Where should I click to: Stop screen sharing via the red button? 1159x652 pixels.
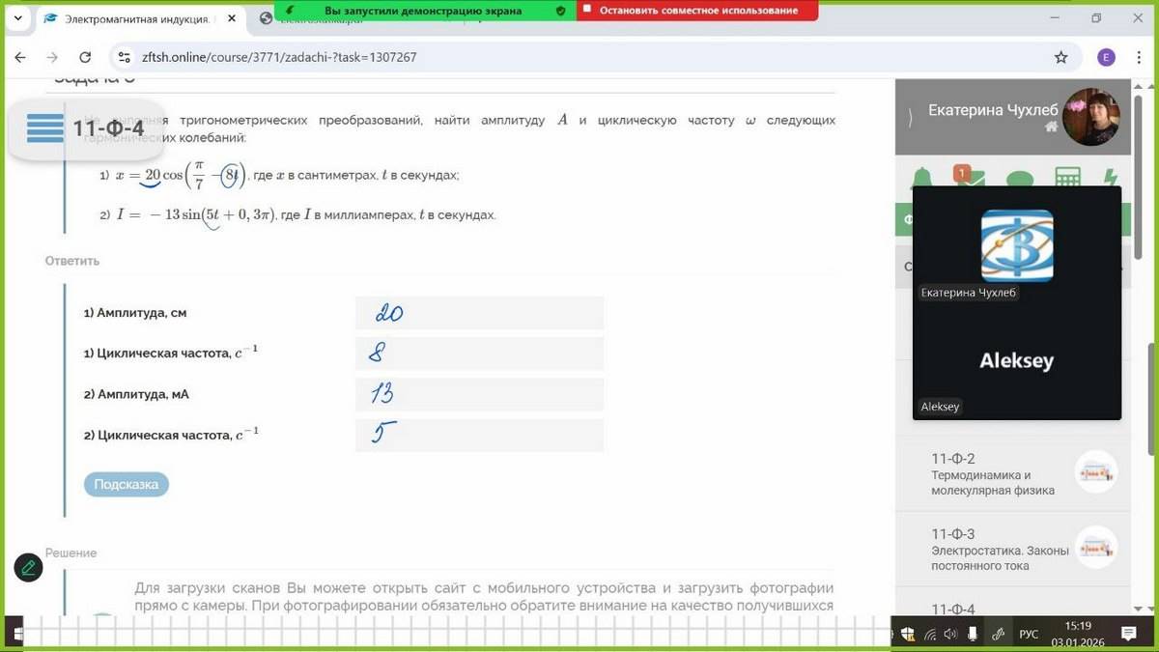[x=696, y=11]
